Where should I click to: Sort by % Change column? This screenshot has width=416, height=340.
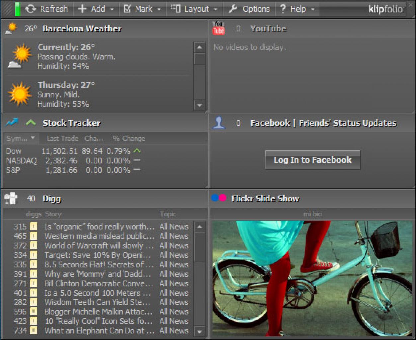click(x=129, y=138)
